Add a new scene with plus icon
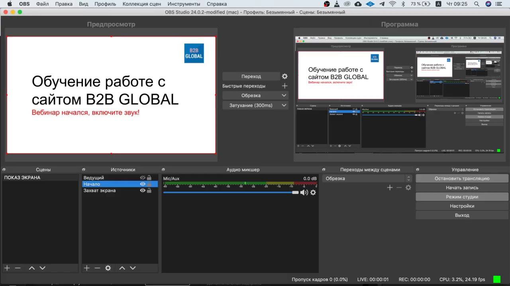 pyautogui.click(x=7, y=268)
